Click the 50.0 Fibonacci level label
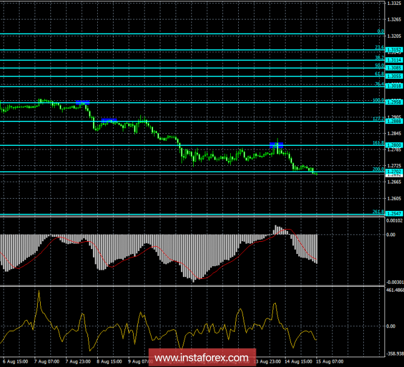The width and height of the screenshot is (404, 367). pyautogui.click(x=378, y=65)
